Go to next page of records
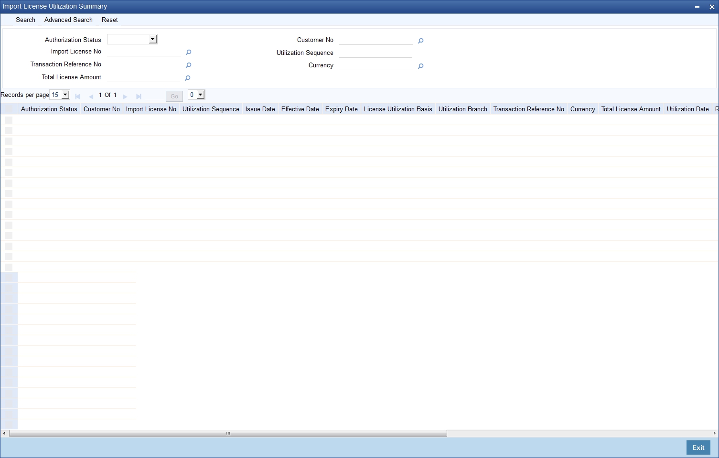Screen dimensions: 719x458 click(x=125, y=96)
